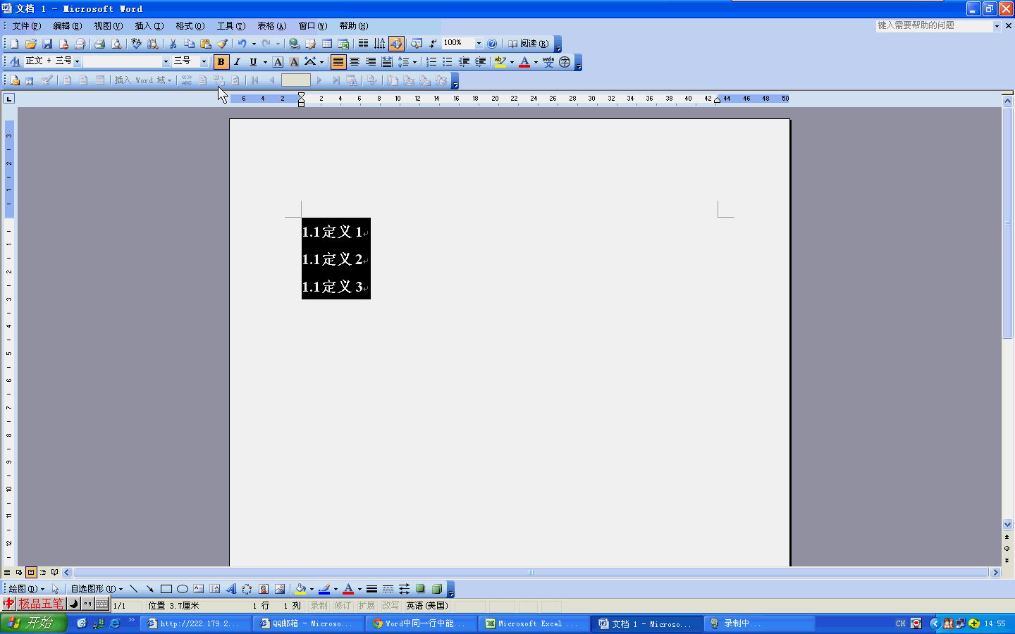Switch to Microsoft Excel taskbar button
The height and width of the screenshot is (634, 1015).
[534, 623]
